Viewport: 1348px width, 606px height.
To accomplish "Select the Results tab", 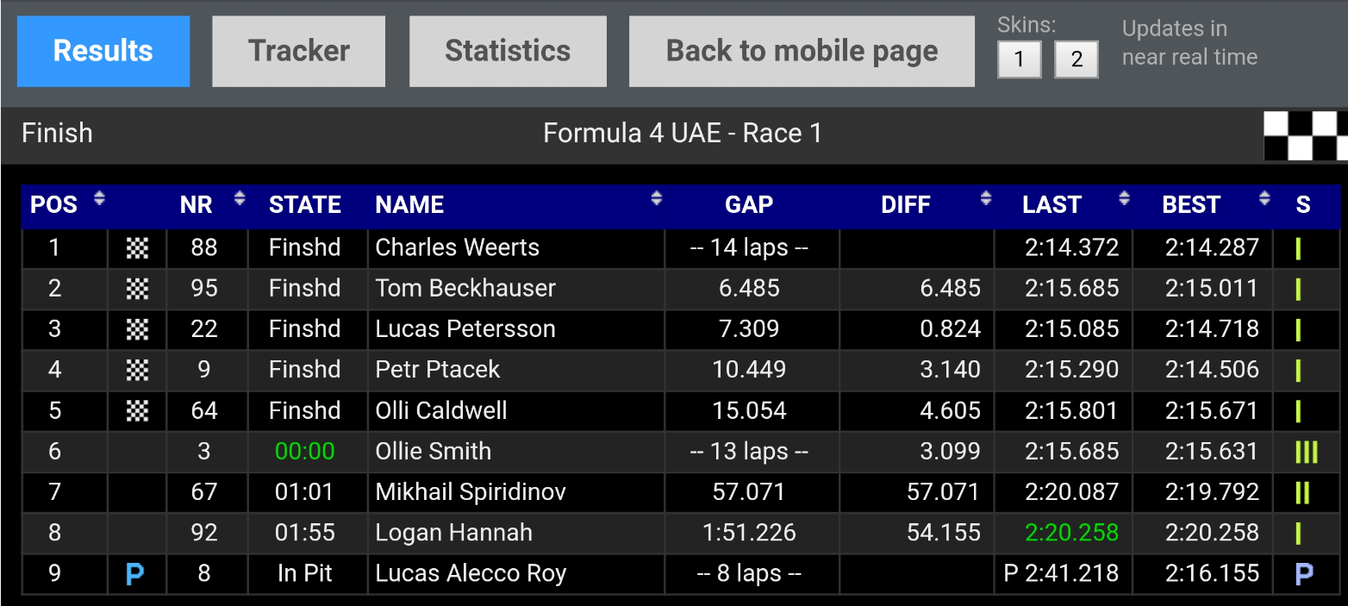I will [103, 51].
